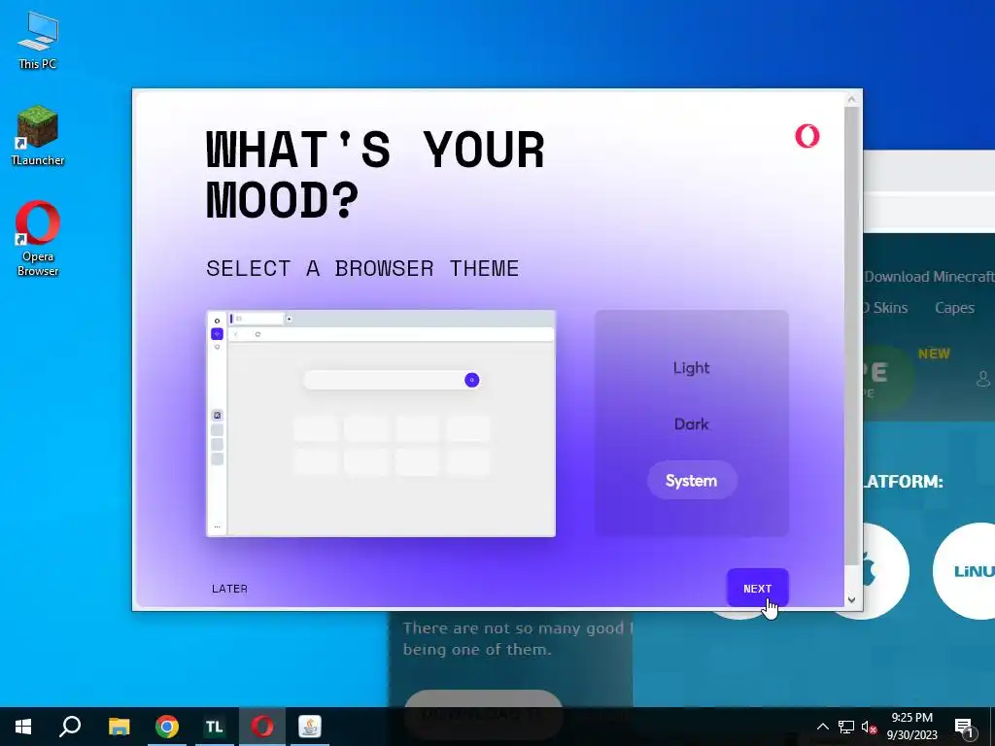The image size is (995, 746).
Task: Open File Explorer from taskbar
Action: point(119,727)
